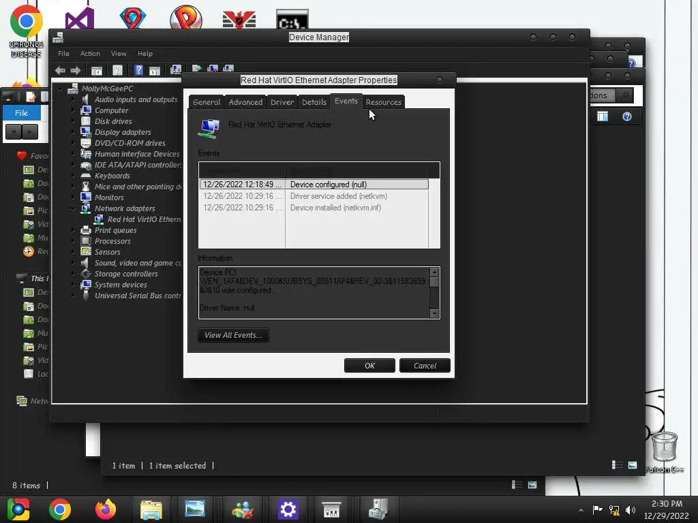This screenshot has width=698, height=523.
Task: Expand the Audio inputs and outputs node
Action: click(72, 99)
